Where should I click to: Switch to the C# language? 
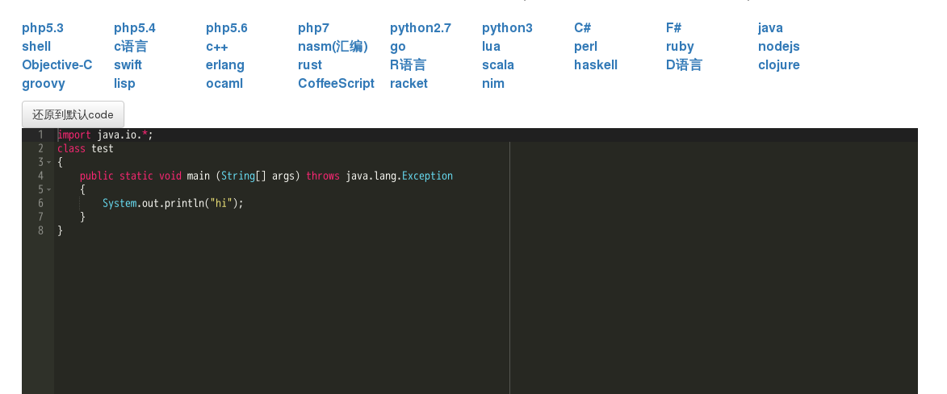click(x=582, y=28)
